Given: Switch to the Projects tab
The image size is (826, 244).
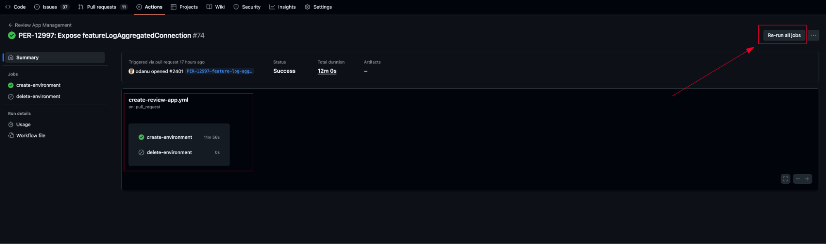Looking at the screenshot, I should (184, 7).
